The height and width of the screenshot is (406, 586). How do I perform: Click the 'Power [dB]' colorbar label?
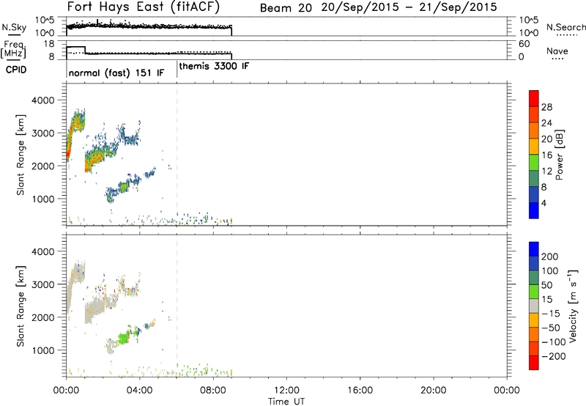click(559, 155)
